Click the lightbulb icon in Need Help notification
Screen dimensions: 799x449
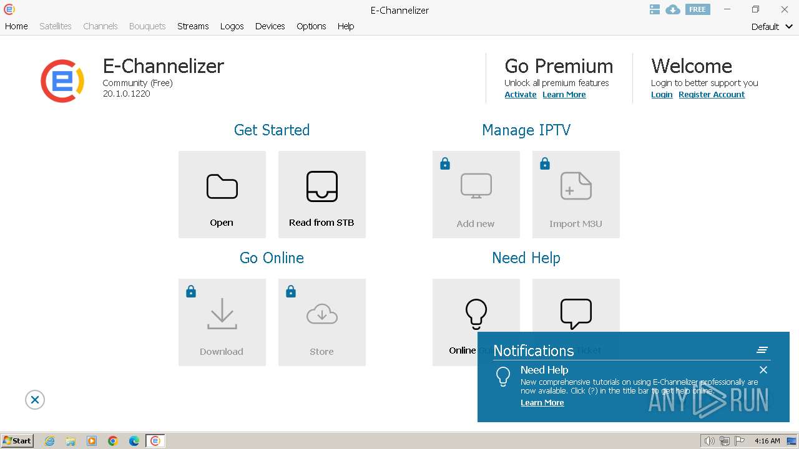[503, 377]
